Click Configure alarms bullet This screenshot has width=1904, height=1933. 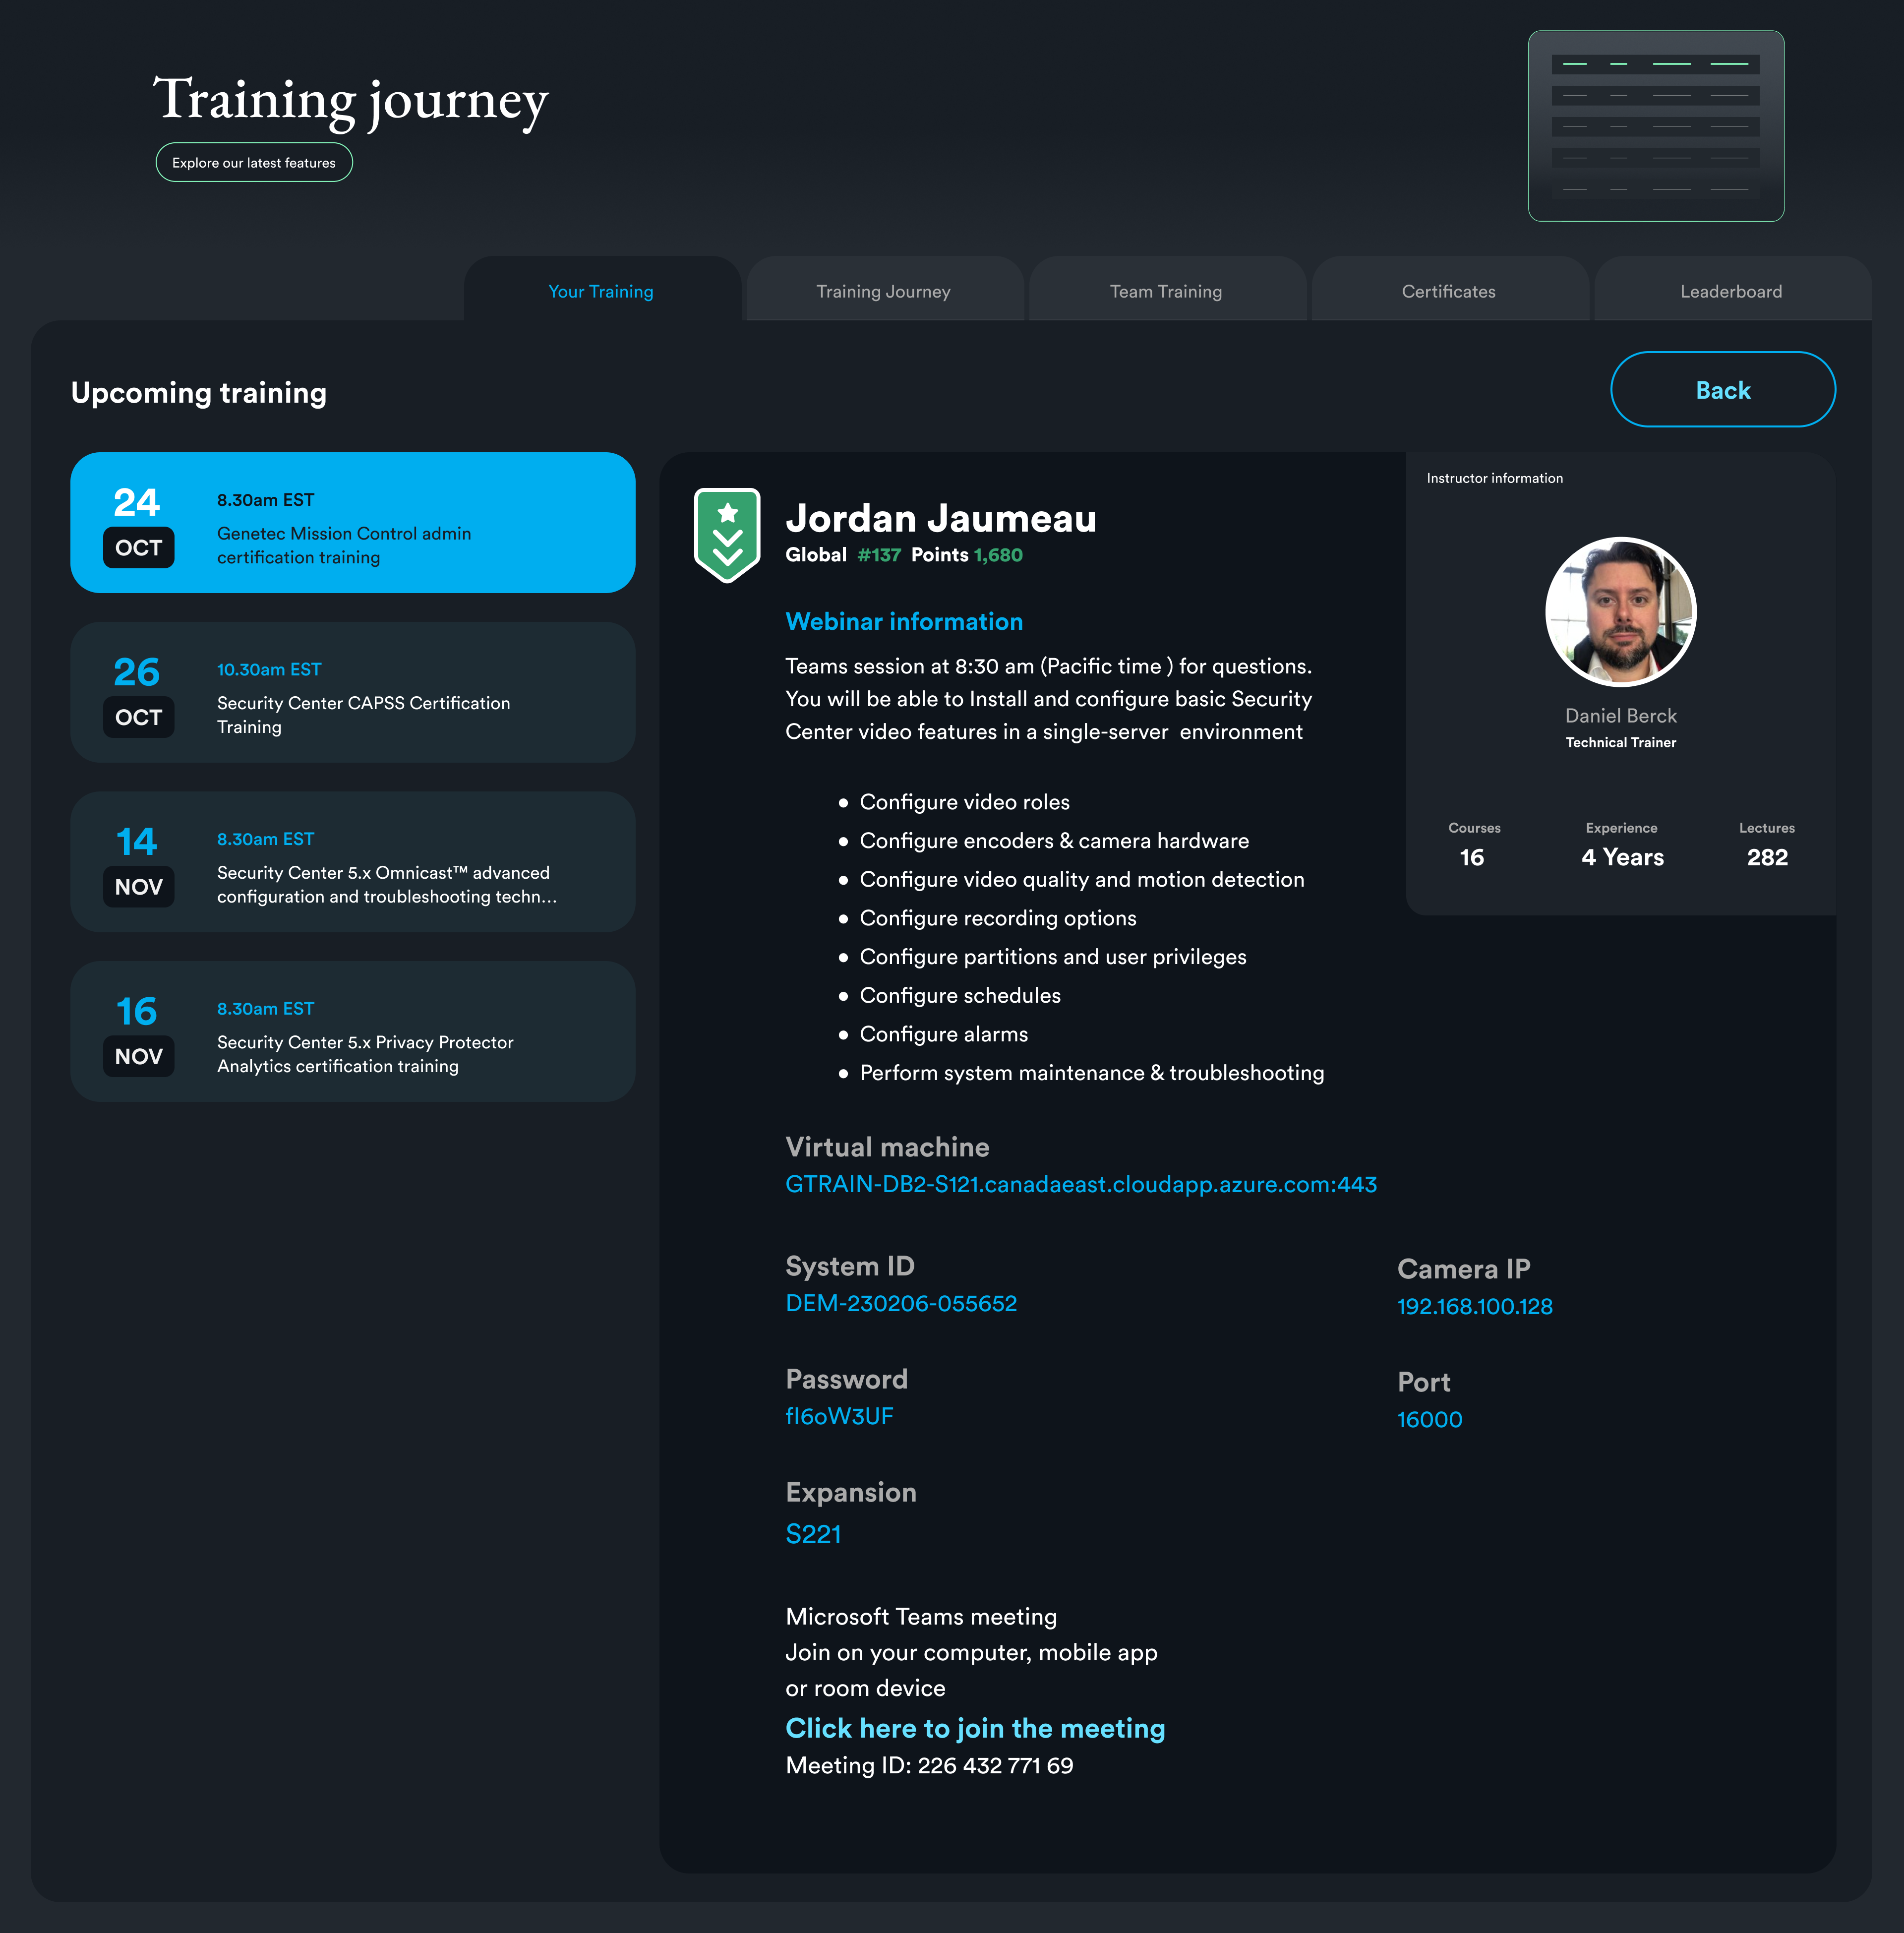944,1034
